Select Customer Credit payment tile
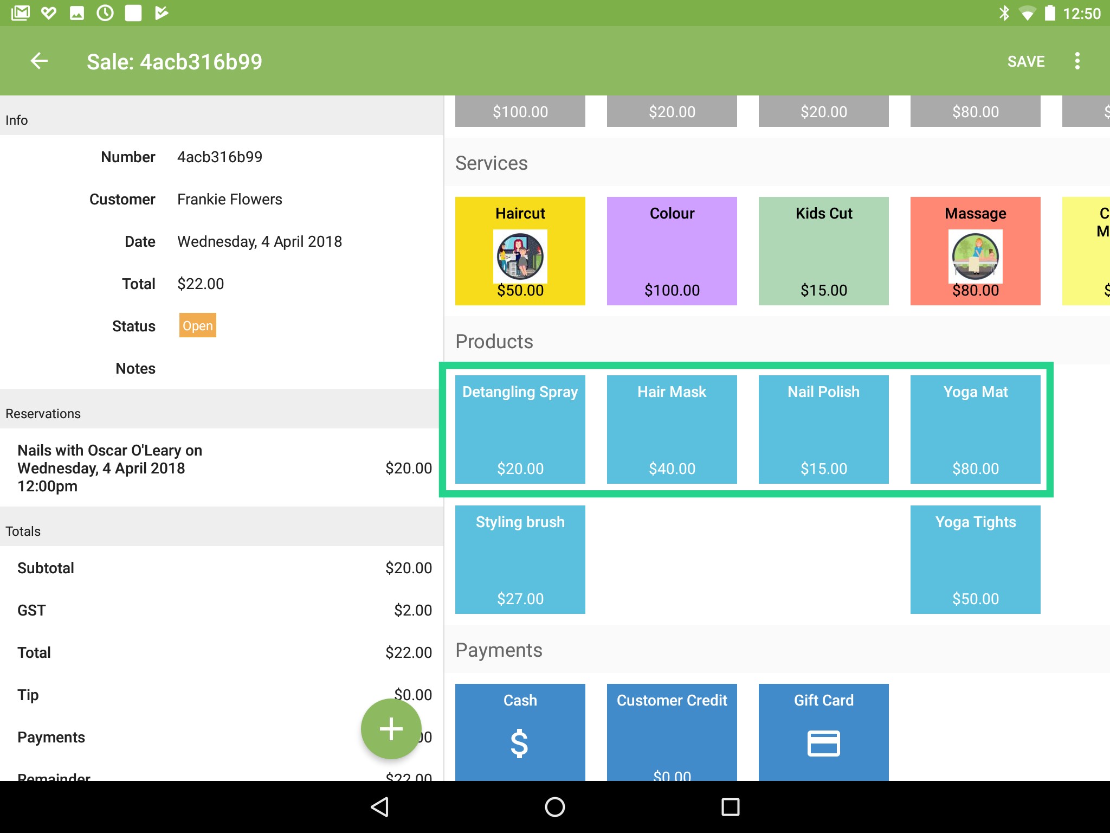The image size is (1110, 833). click(x=672, y=732)
